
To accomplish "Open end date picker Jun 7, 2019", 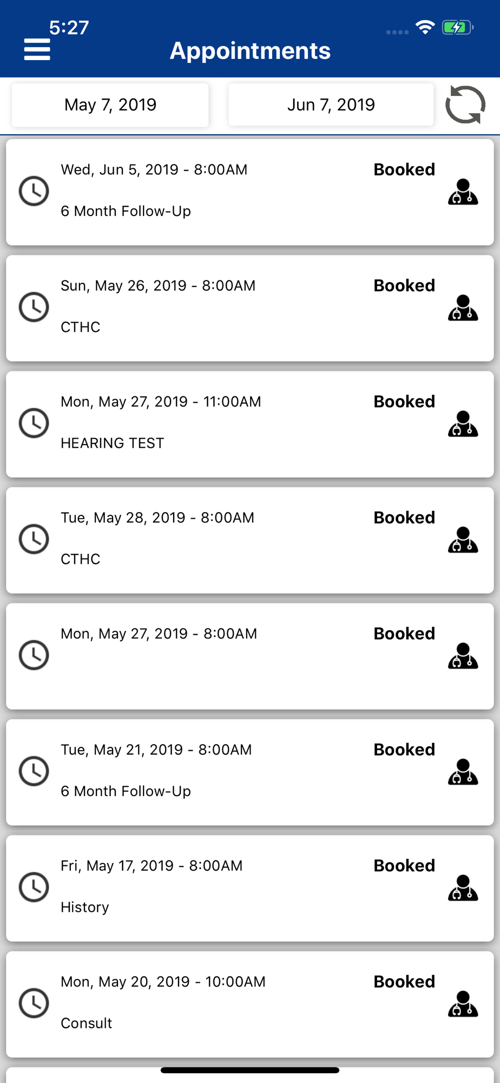I will [331, 105].
